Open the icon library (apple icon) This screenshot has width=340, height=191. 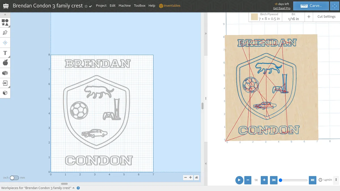click(5, 63)
